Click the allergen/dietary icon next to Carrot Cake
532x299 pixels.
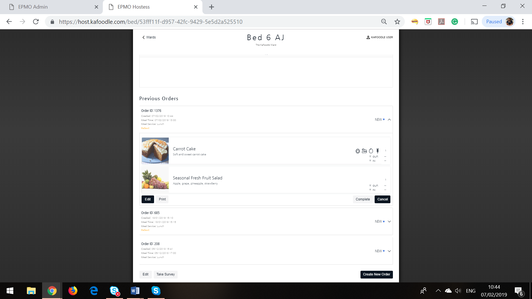(358, 151)
